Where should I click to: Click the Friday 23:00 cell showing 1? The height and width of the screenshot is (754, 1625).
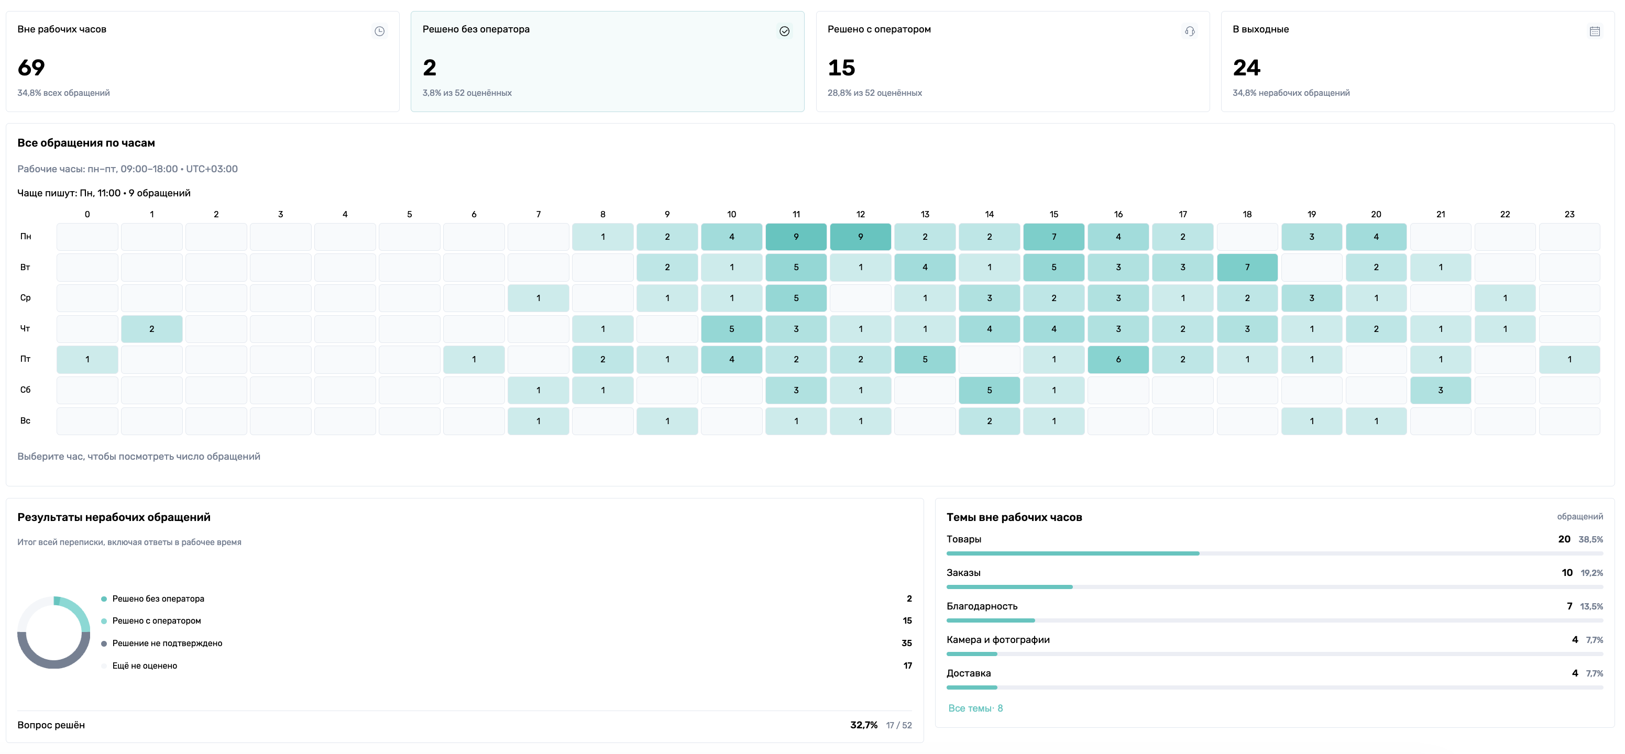click(1569, 359)
